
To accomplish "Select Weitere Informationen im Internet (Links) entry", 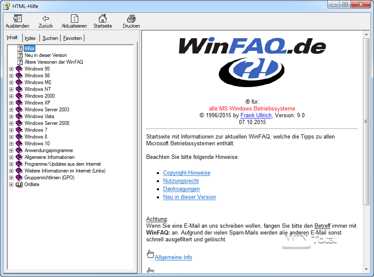I will click(x=65, y=171).
